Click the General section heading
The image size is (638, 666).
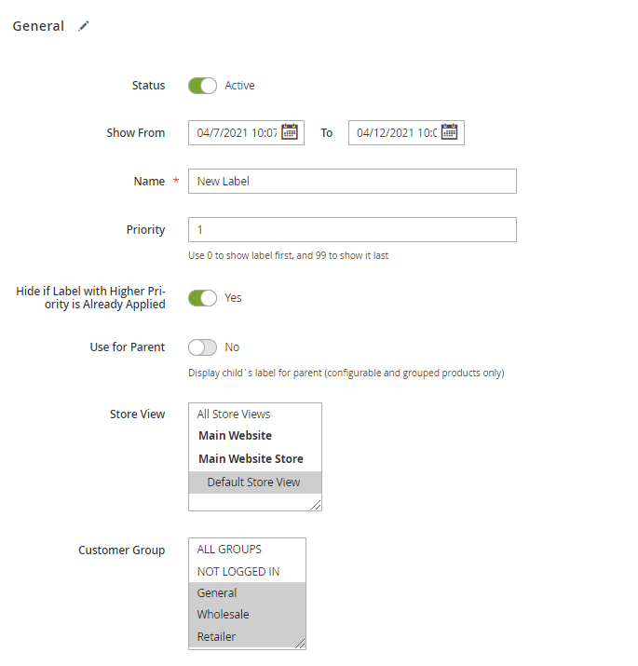click(x=38, y=26)
